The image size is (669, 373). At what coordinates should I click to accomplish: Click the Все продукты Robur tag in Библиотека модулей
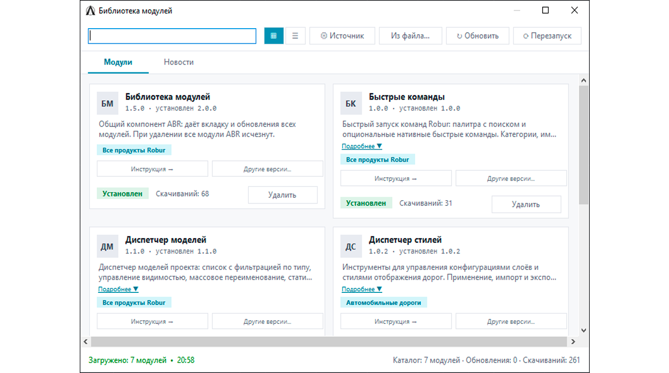pyautogui.click(x=134, y=150)
